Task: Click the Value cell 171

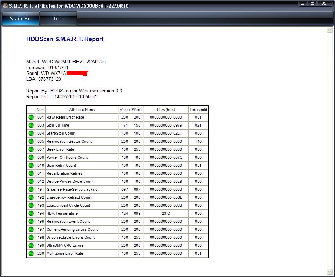Action: pos(125,125)
